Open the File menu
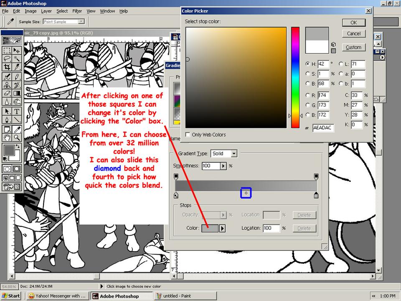 coord(5,11)
